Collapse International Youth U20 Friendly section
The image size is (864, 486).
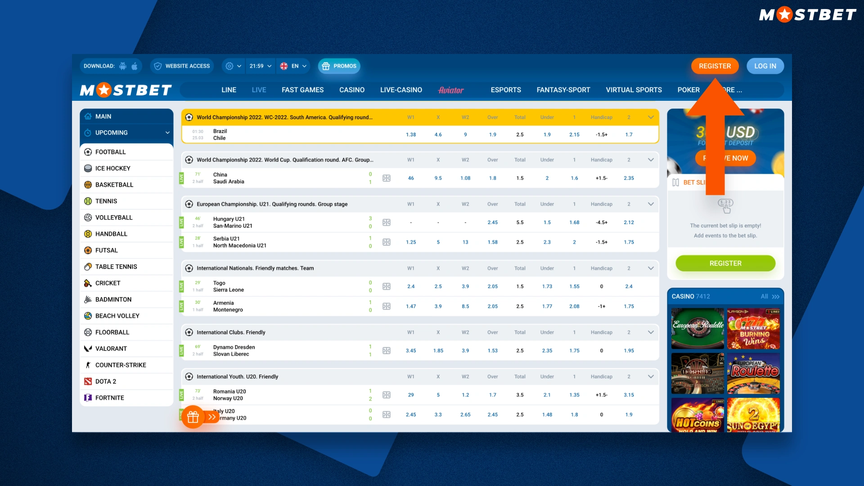coord(651,377)
